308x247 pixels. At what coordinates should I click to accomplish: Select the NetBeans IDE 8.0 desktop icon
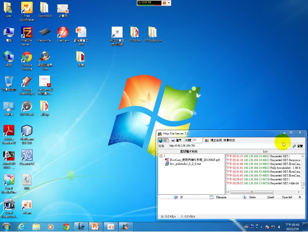(x=27, y=135)
